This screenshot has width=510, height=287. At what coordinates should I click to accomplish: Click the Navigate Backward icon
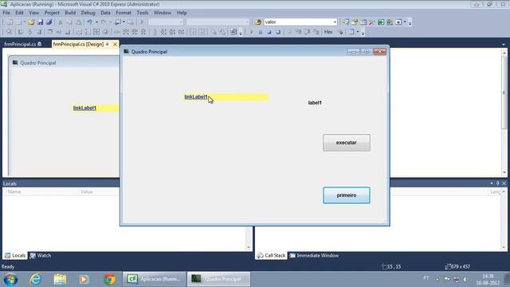pyautogui.click(x=118, y=22)
